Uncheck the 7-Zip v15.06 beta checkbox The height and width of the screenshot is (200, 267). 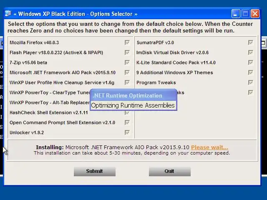click(x=127, y=62)
